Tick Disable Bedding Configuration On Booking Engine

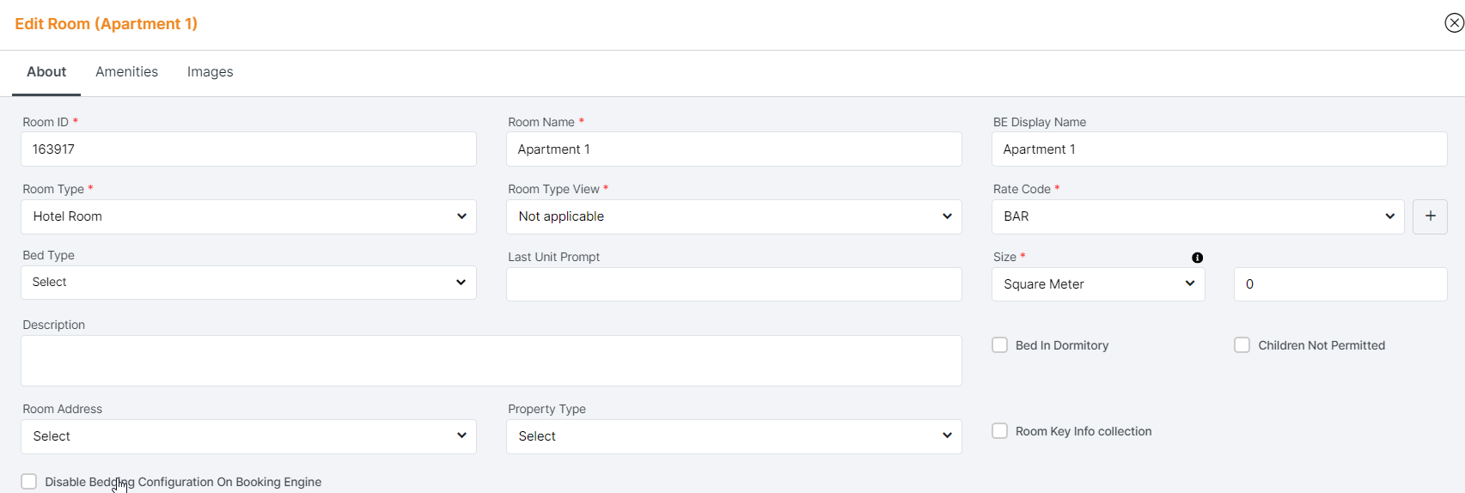[29, 482]
